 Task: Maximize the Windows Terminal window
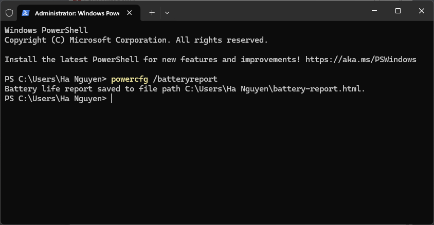tap(397, 11)
